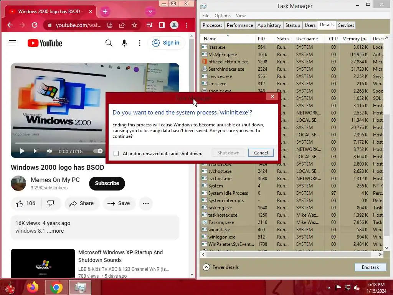Sign in to YouTube
This screenshot has height=295, width=393.
166,43
